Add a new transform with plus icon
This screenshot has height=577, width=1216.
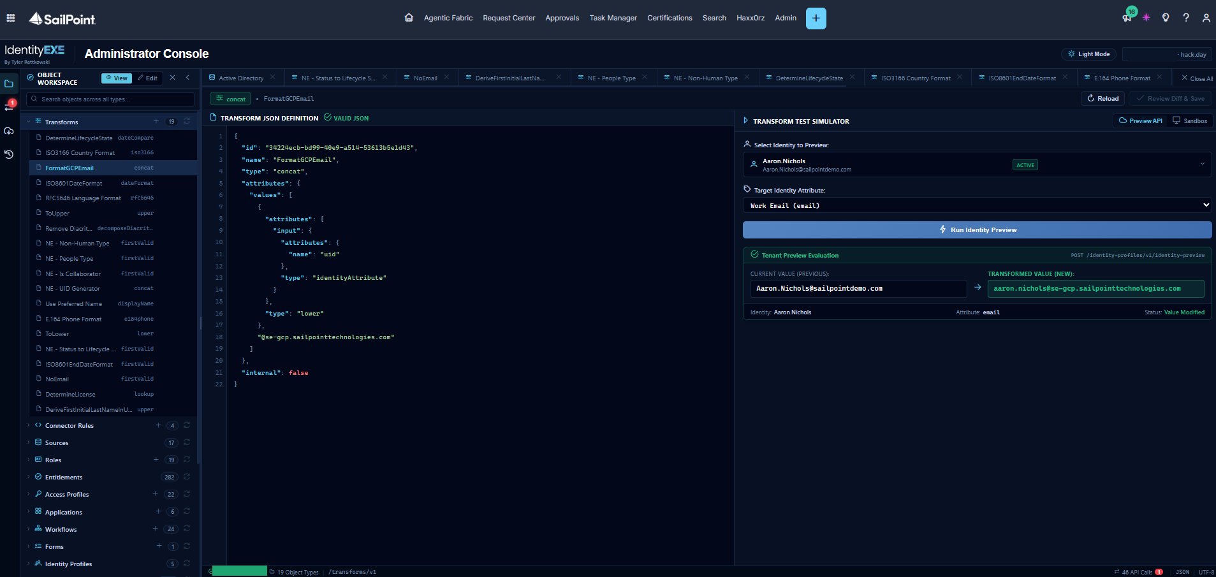[x=156, y=121]
